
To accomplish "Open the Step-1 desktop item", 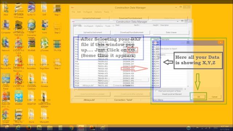I will (57, 10).
